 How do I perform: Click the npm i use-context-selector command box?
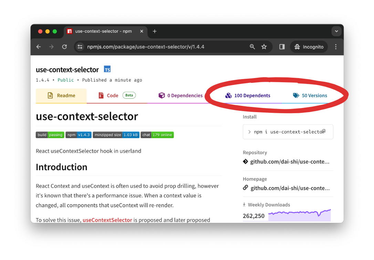[x=288, y=132]
